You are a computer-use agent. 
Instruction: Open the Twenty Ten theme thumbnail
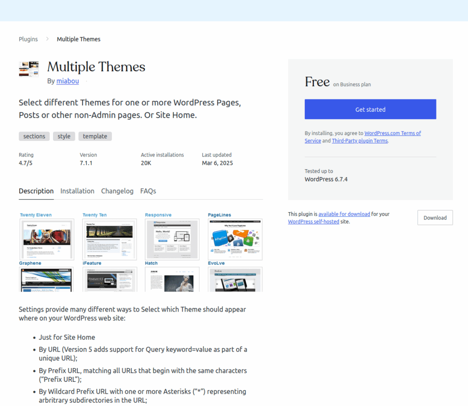click(x=110, y=239)
